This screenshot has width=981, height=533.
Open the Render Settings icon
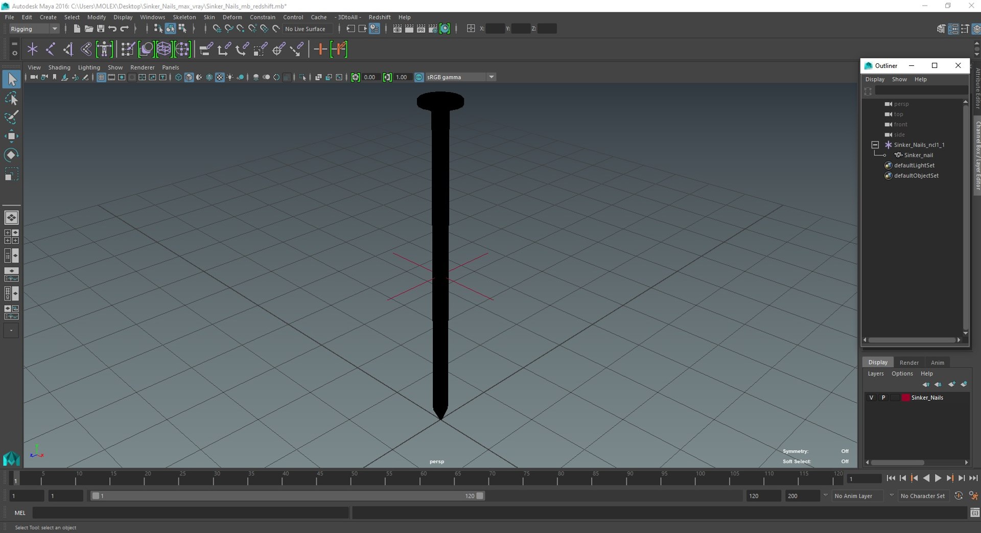point(433,29)
